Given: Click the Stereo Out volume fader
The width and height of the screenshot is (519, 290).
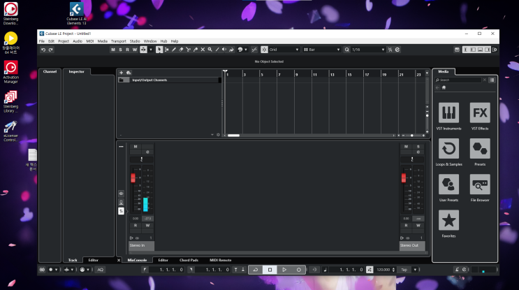Looking at the screenshot, I should click(403, 179).
